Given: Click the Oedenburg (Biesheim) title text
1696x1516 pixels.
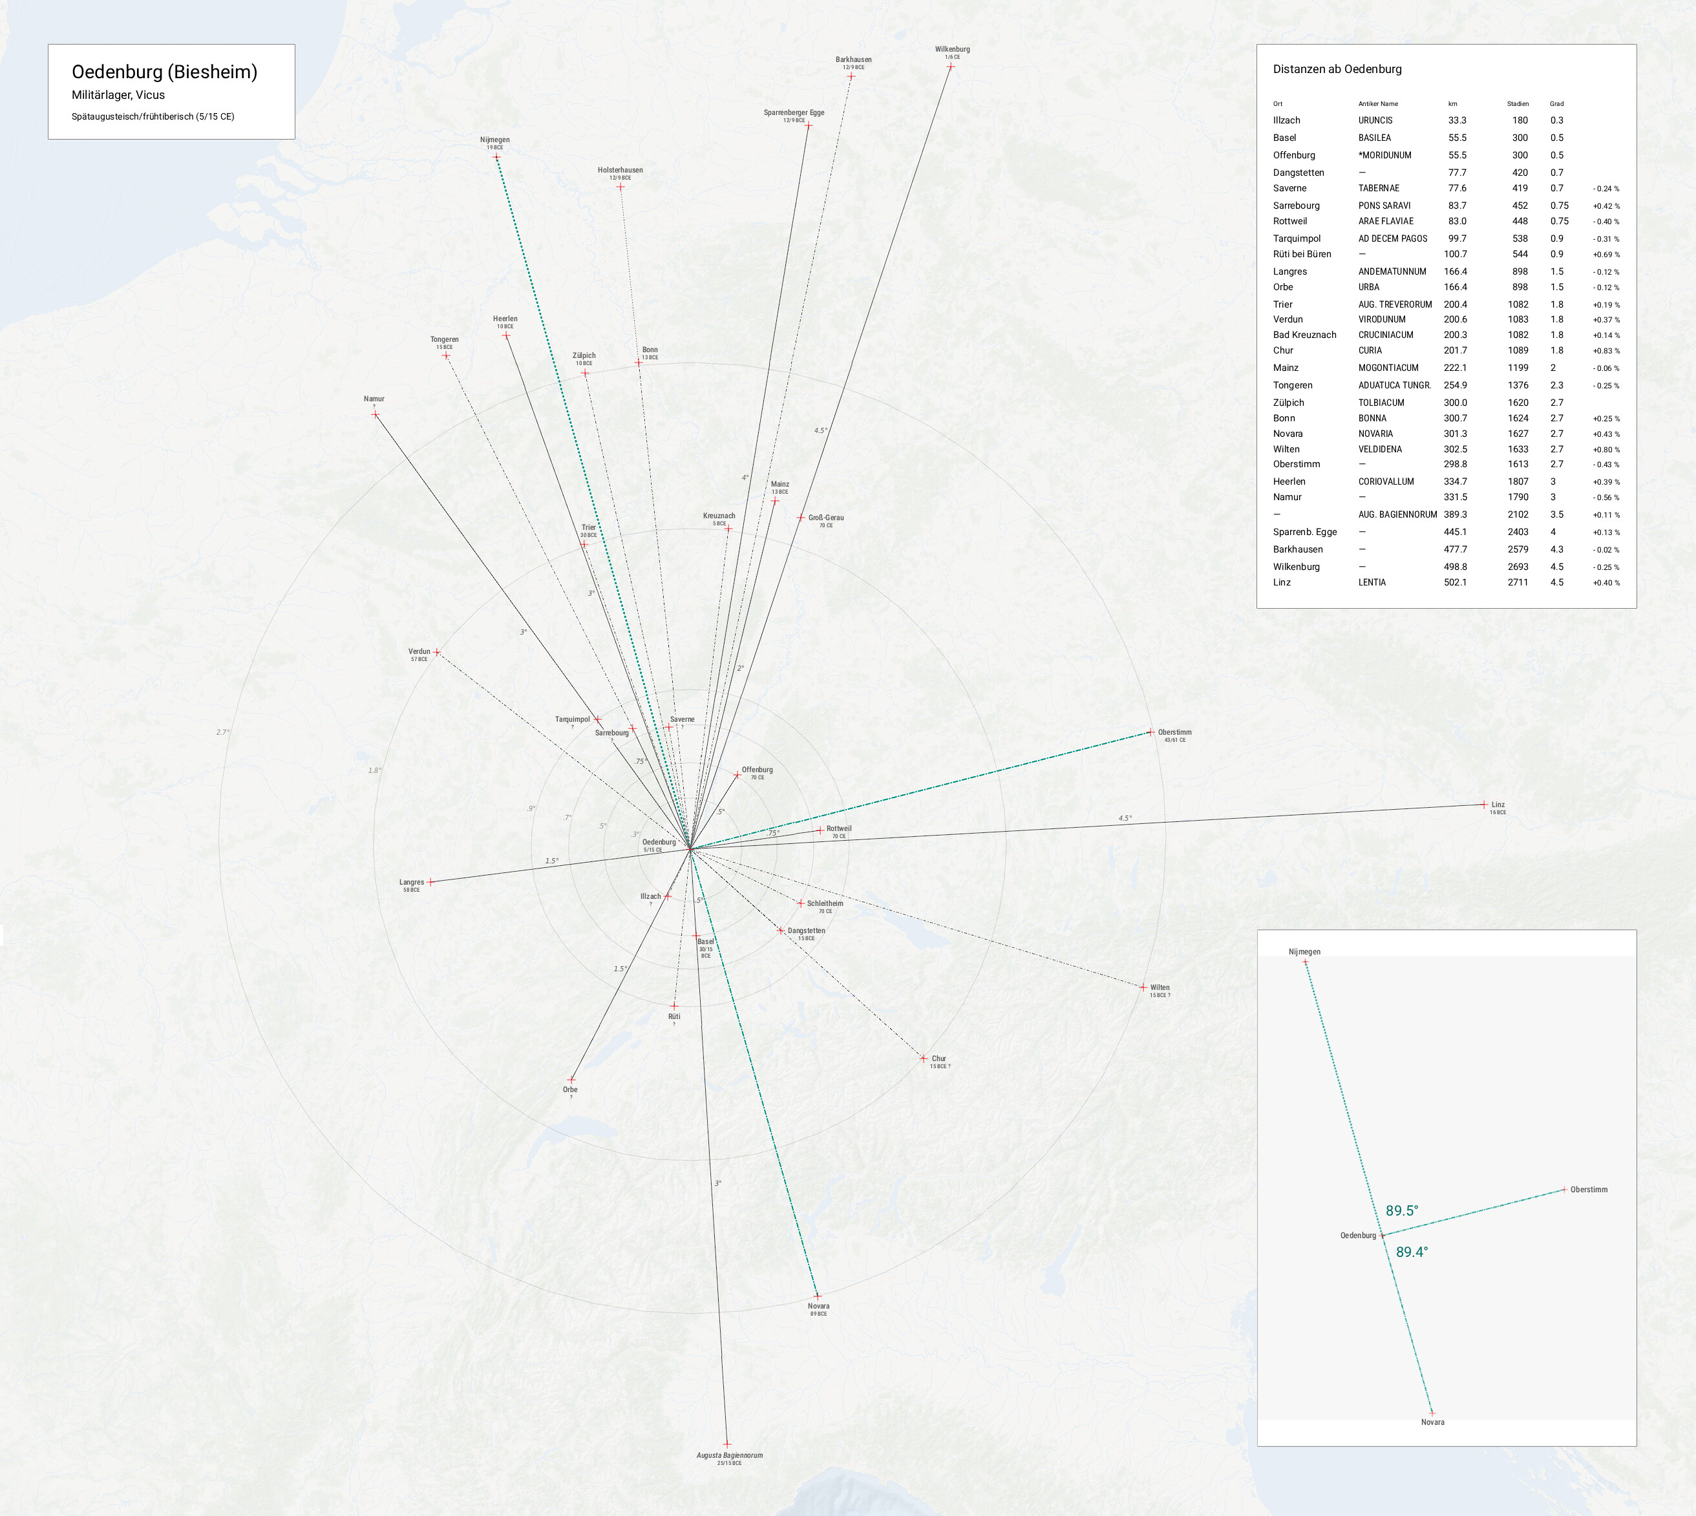Looking at the screenshot, I should tap(164, 72).
